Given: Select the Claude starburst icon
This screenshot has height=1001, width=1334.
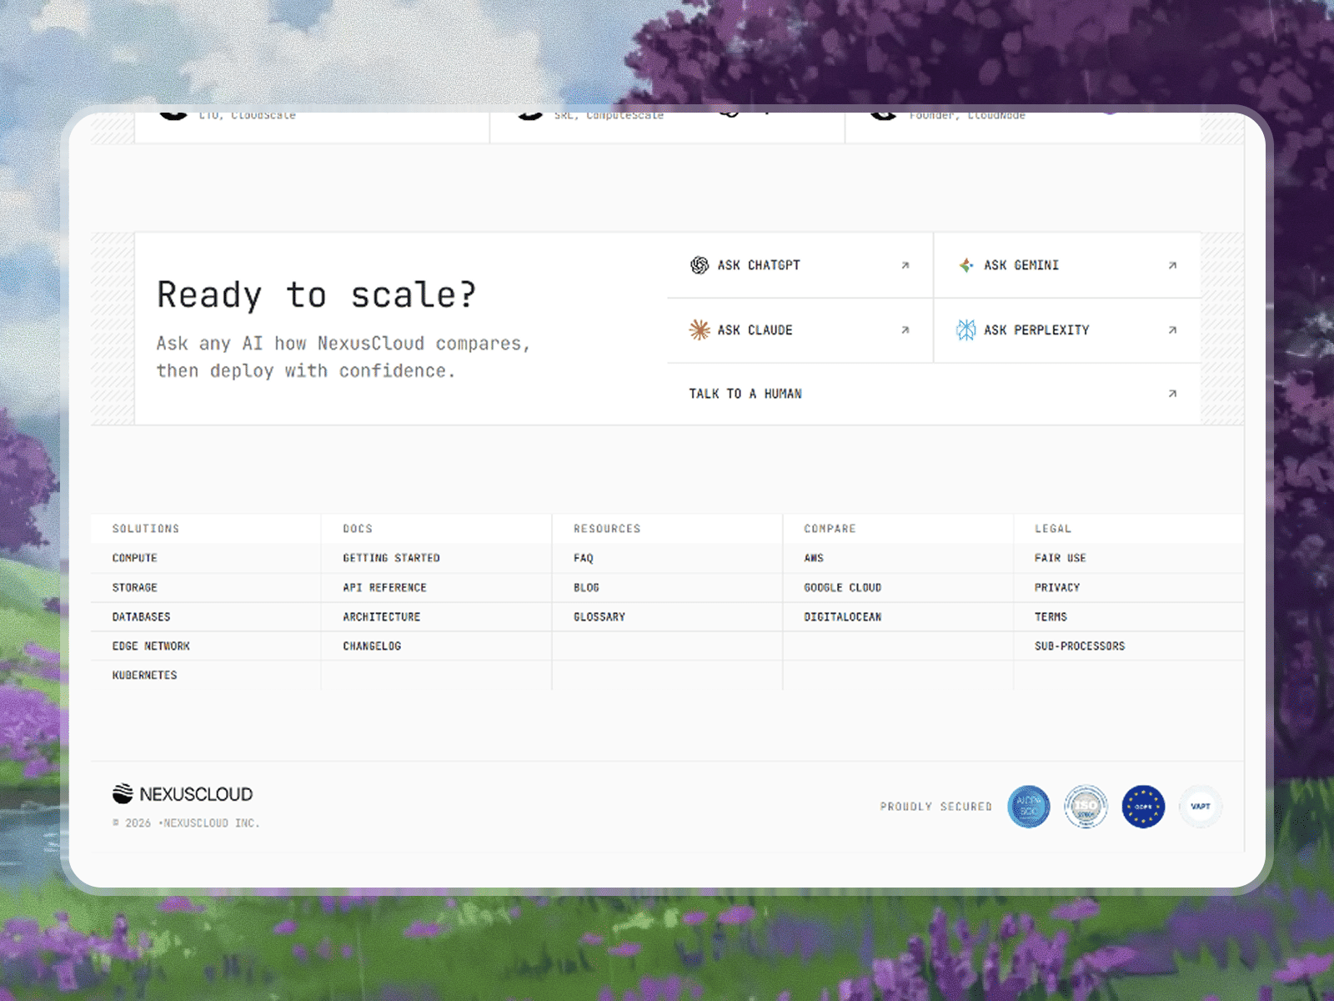Looking at the screenshot, I should coord(699,330).
